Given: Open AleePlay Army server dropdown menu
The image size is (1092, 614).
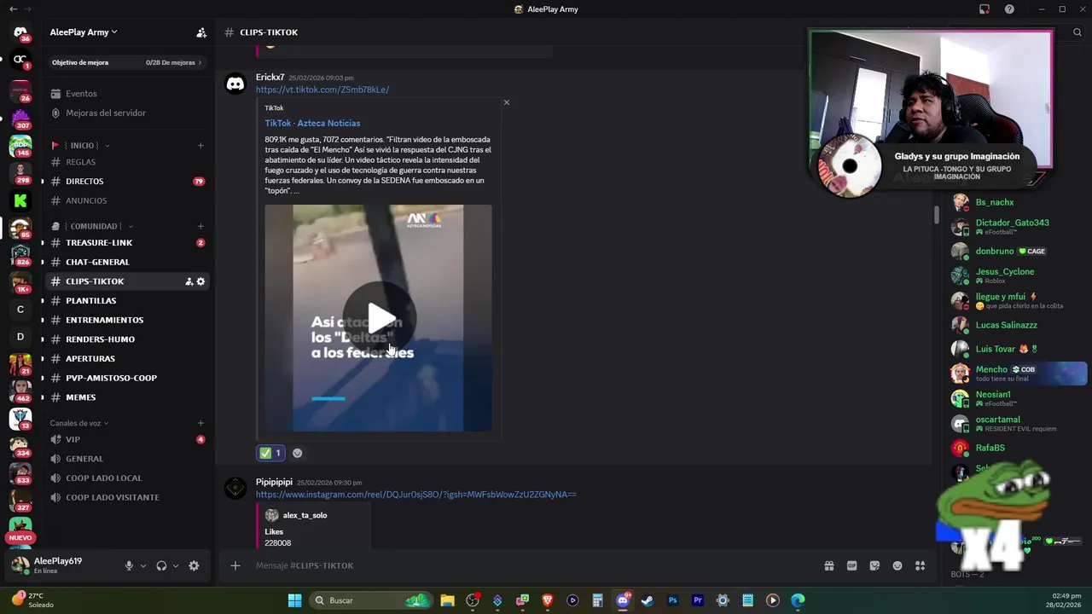Looking at the screenshot, I should (84, 32).
